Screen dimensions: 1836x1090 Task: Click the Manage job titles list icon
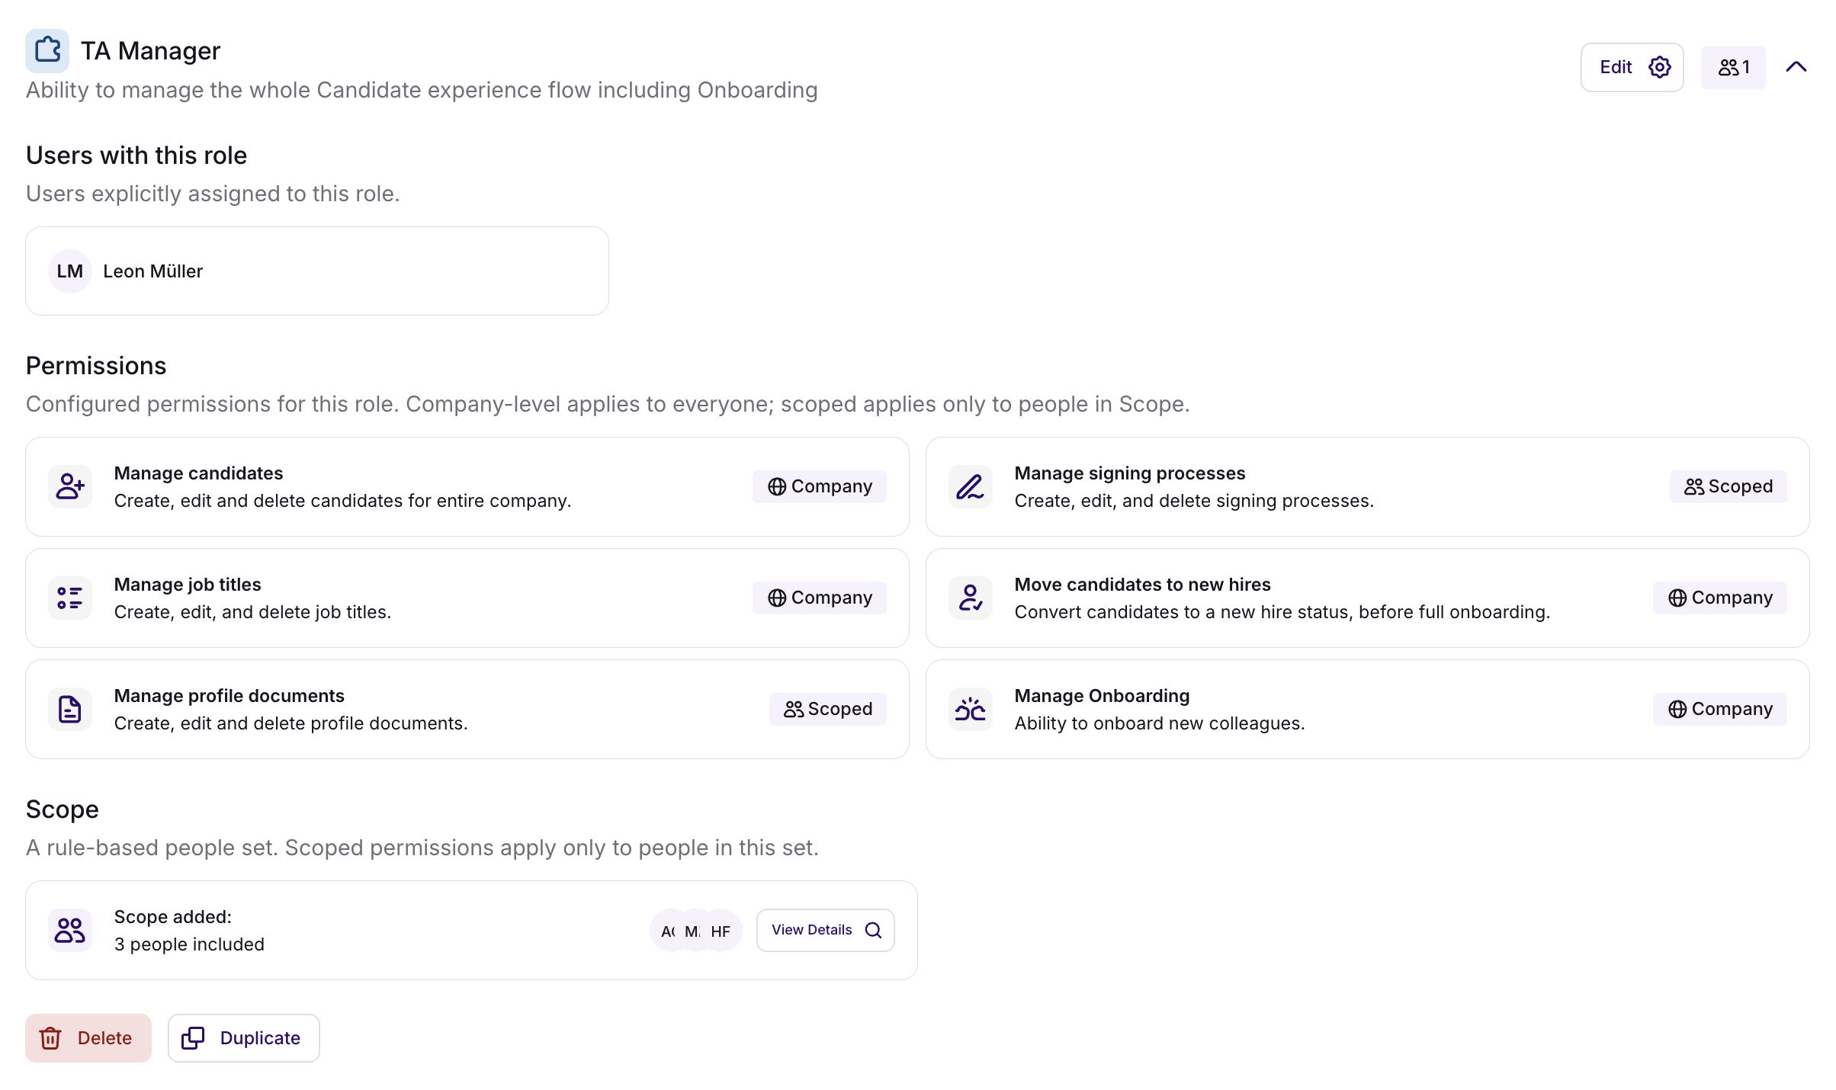coord(70,598)
